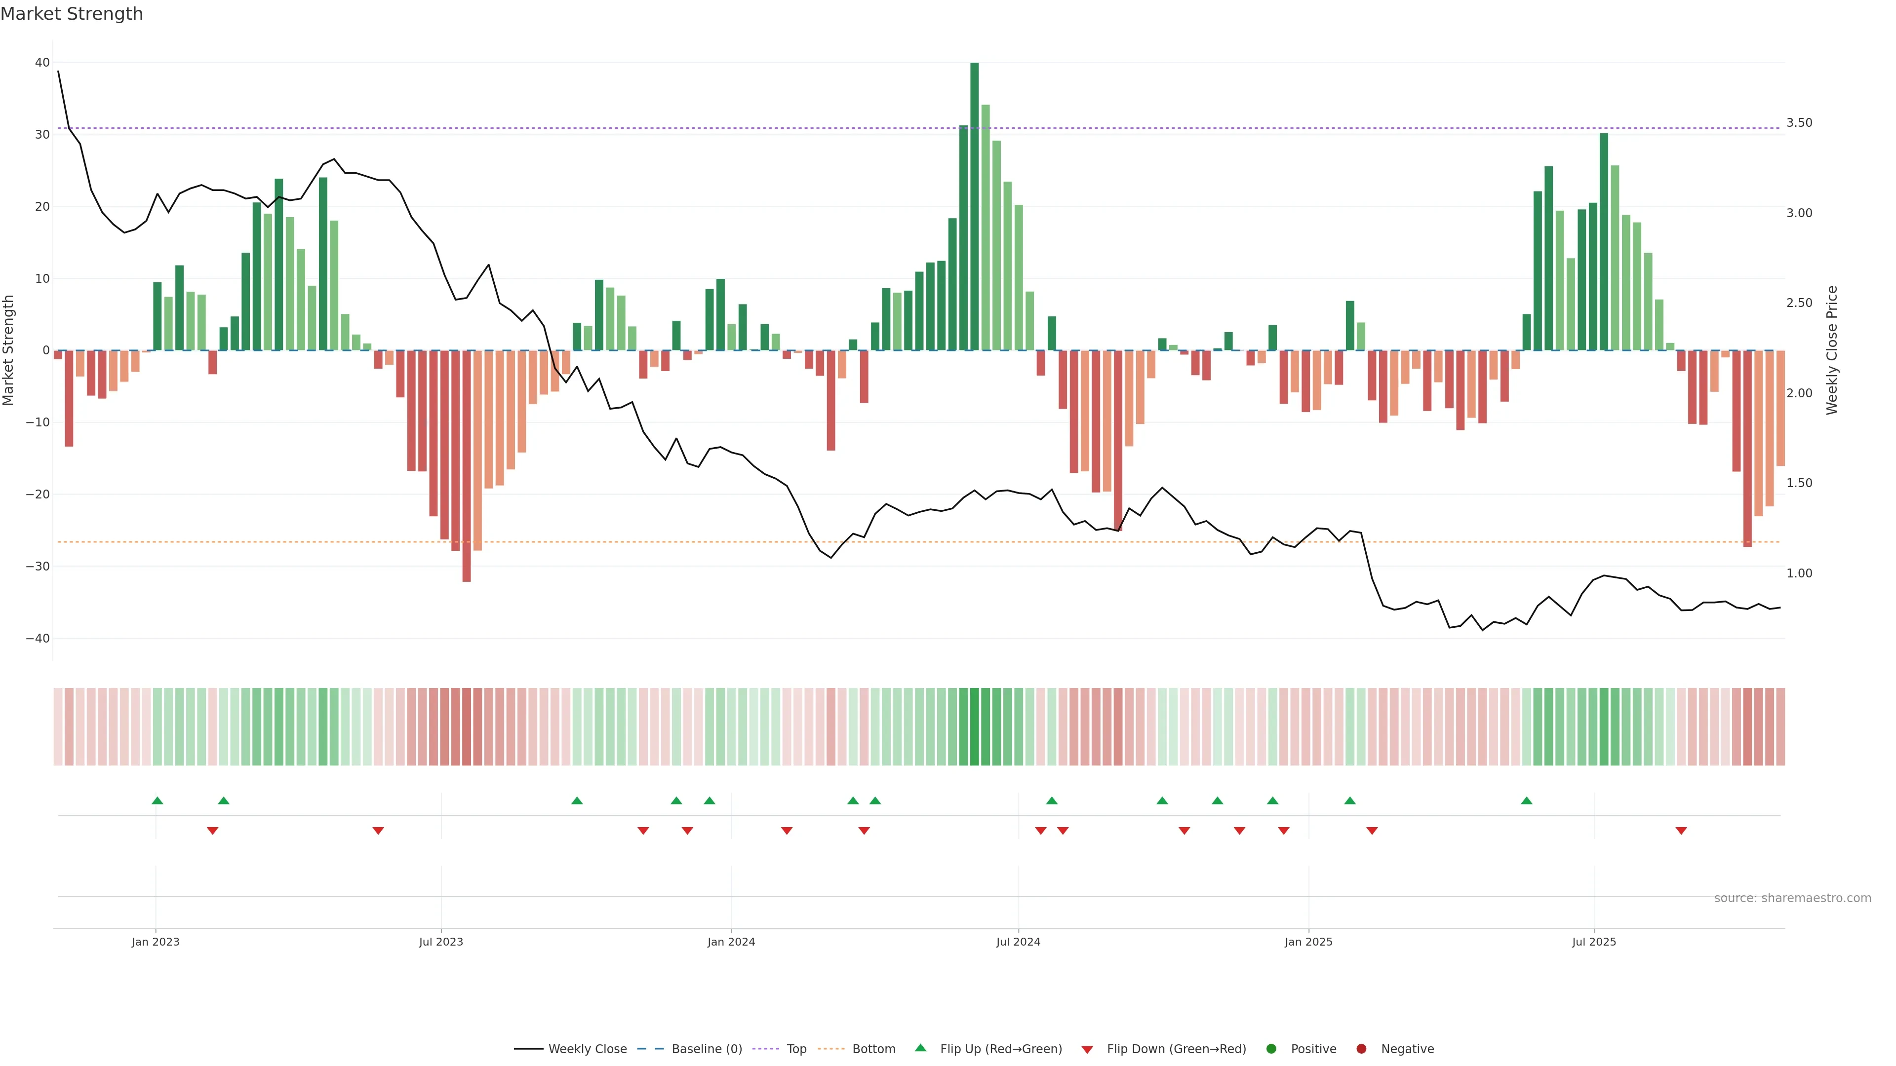Click the Flip Up green triangle legend icon

pyautogui.click(x=920, y=1048)
